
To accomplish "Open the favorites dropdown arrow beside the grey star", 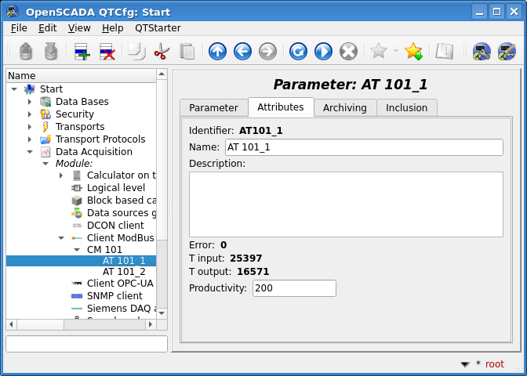I will click(x=395, y=52).
